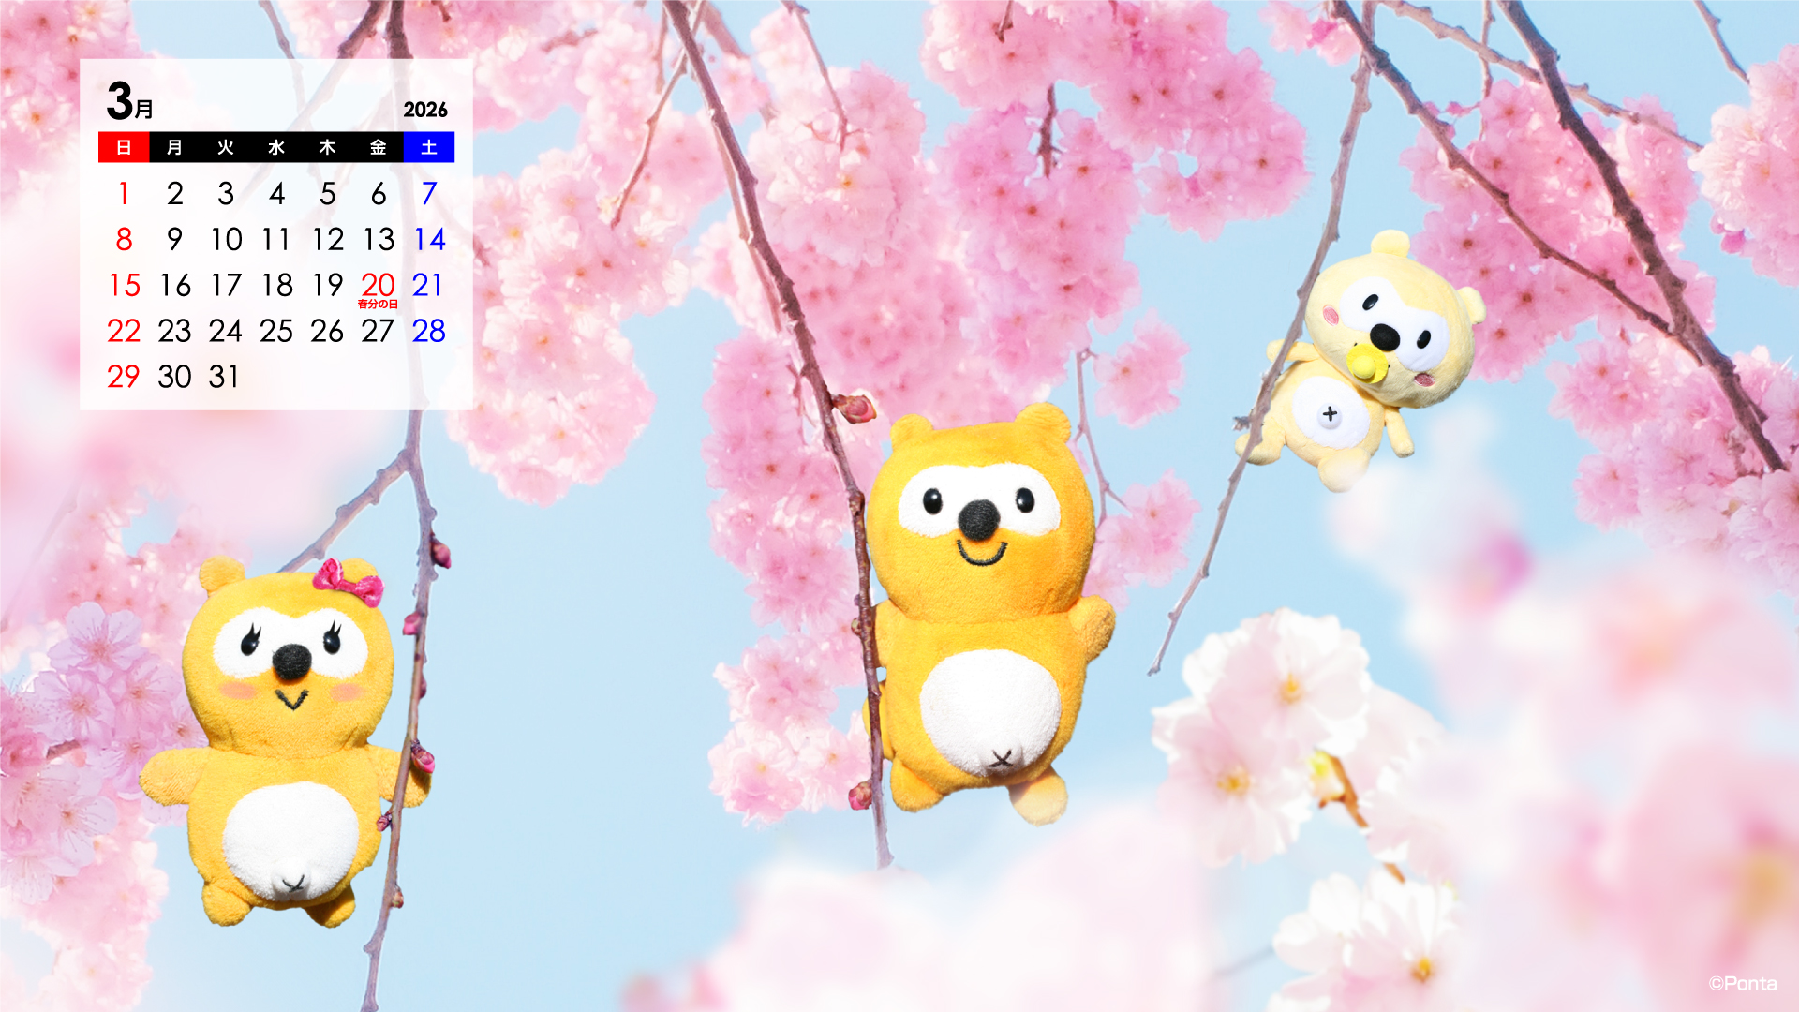Click the large 3月 month heading
This screenshot has height=1012, width=1799.
(x=129, y=102)
